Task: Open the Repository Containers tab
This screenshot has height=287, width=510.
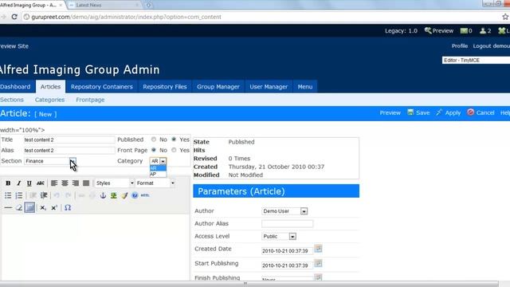Action: coord(102,87)
